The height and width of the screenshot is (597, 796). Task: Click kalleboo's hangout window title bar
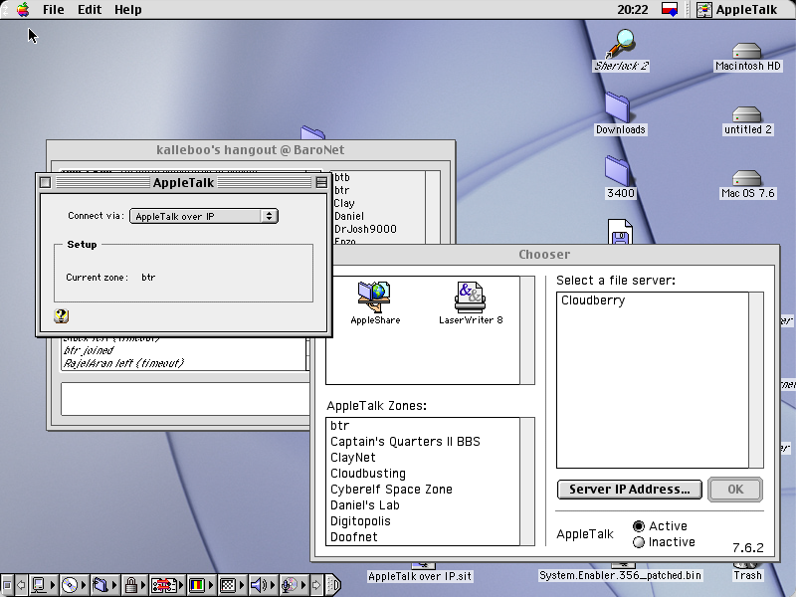click(x=251, y=150)
